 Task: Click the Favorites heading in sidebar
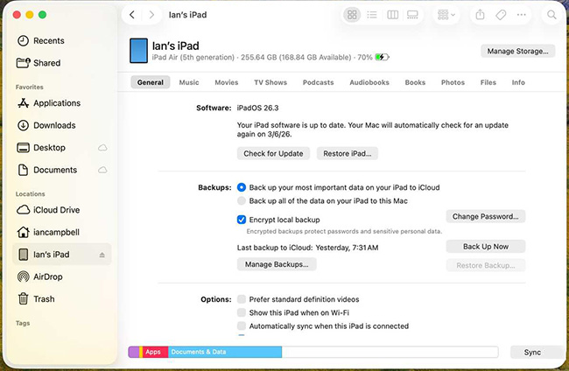click(x=30, y=87)
